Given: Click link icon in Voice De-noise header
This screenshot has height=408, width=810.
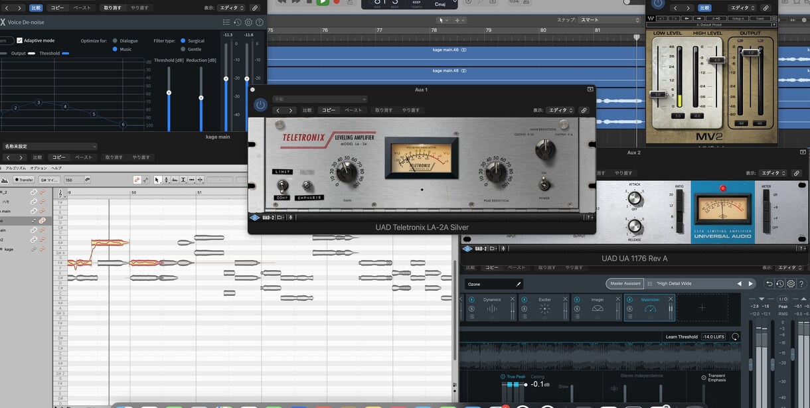Looking at the screenshot, I should click(x=254, y=8).
